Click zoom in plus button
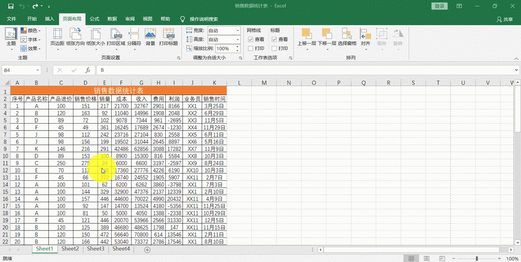This screenshot has width=521, height=262. [x=499, y=258]
